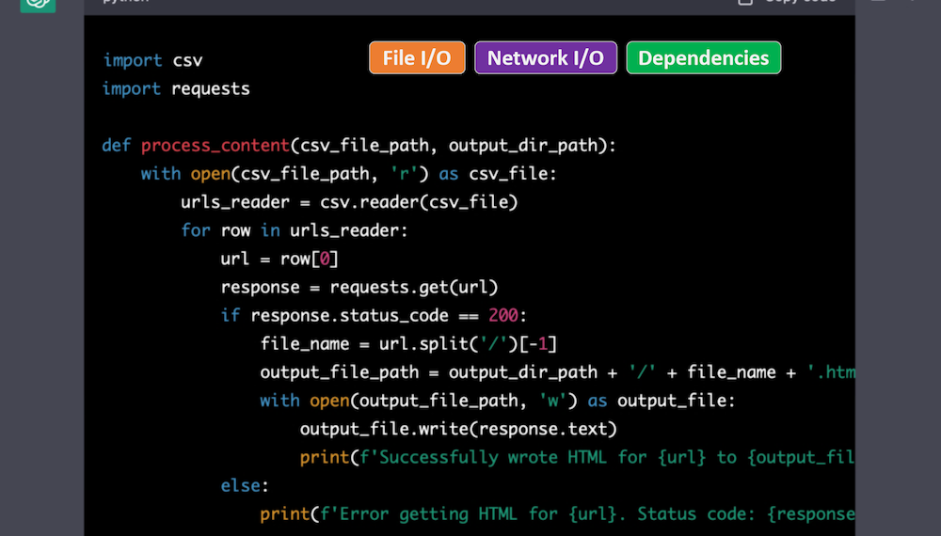
Task: Click the 'for row in urls_reader' line
Action: click(x=294, y=230)
